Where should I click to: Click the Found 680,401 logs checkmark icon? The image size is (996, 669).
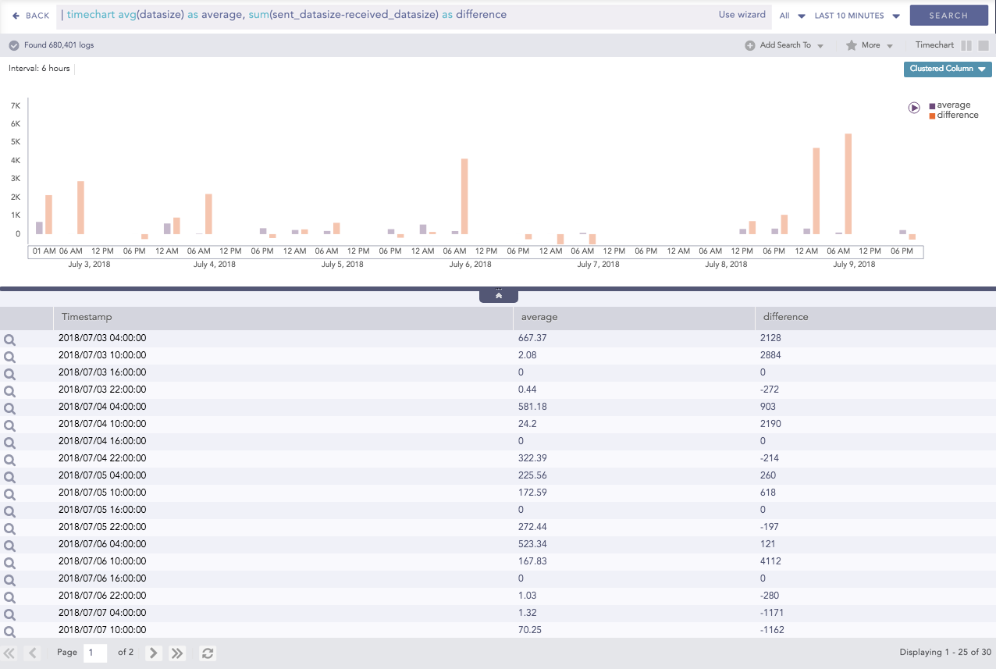click(14, 44)
